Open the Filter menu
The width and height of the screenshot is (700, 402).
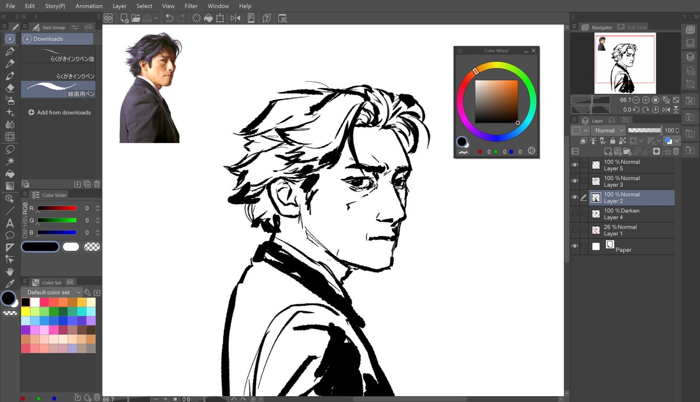click(191, 6)
